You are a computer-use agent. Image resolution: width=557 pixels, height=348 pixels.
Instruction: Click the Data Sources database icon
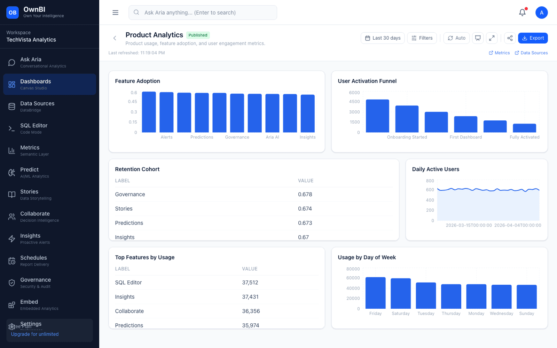pyautogui.click(x=12, y=106)
